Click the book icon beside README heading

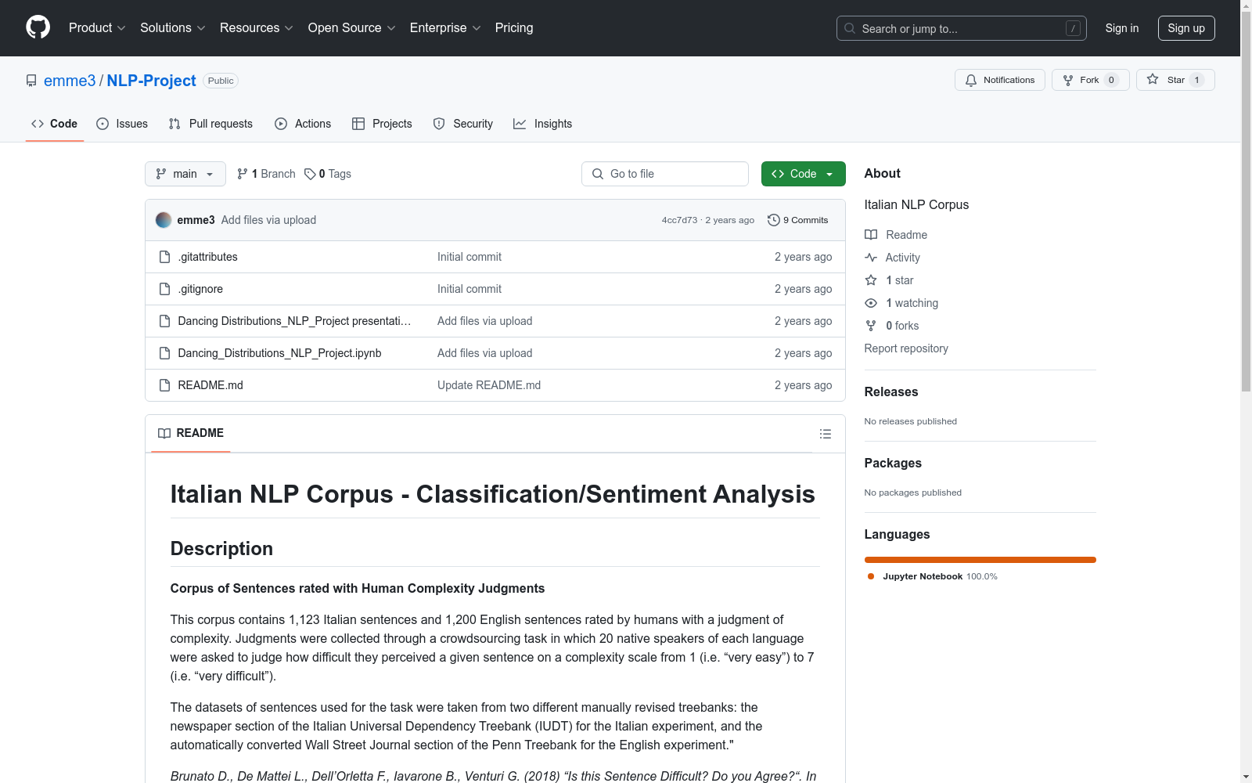[x=164, y=433]
